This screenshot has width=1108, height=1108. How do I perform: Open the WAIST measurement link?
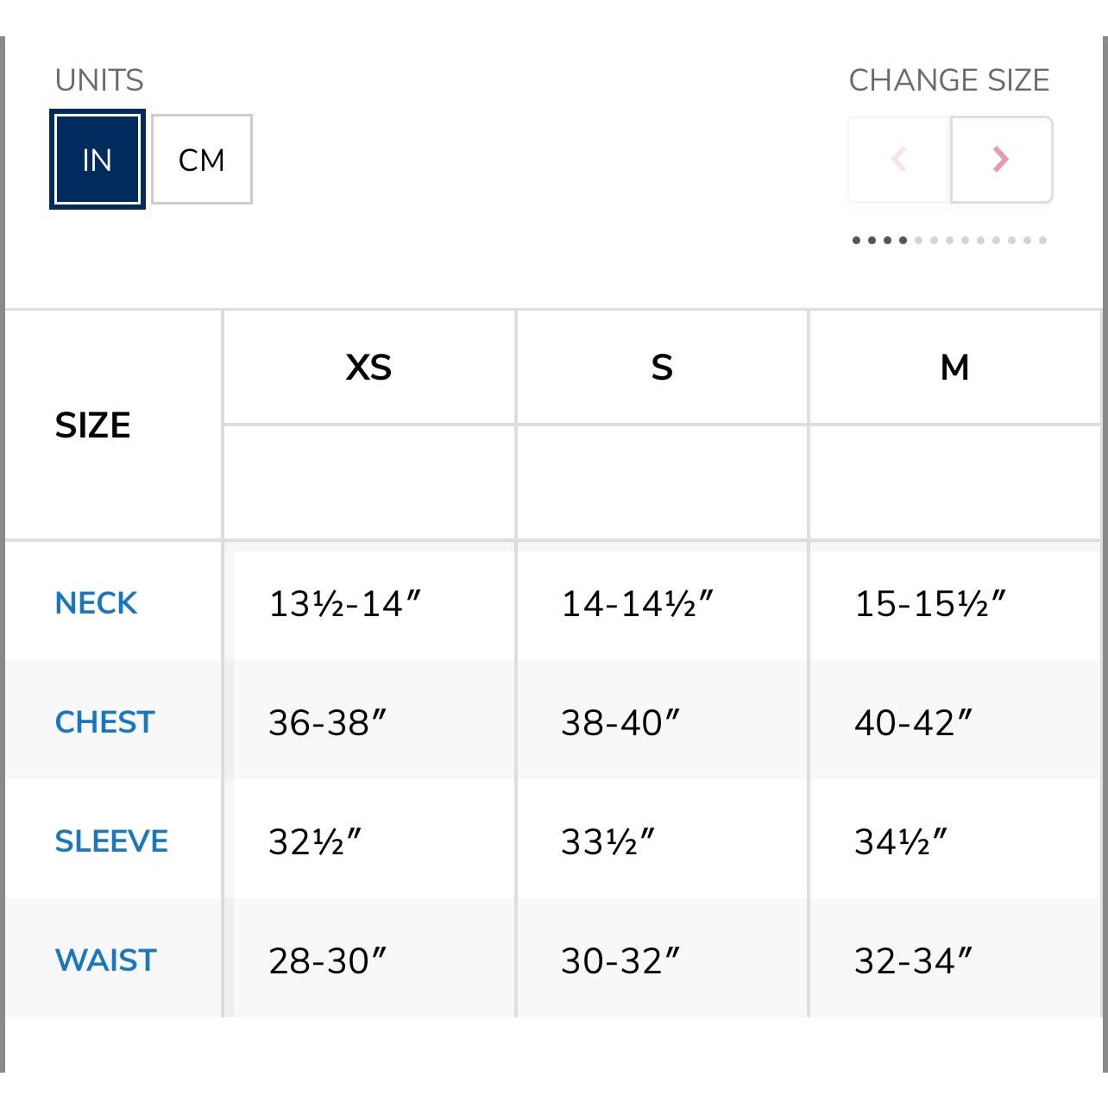(105, 960)
